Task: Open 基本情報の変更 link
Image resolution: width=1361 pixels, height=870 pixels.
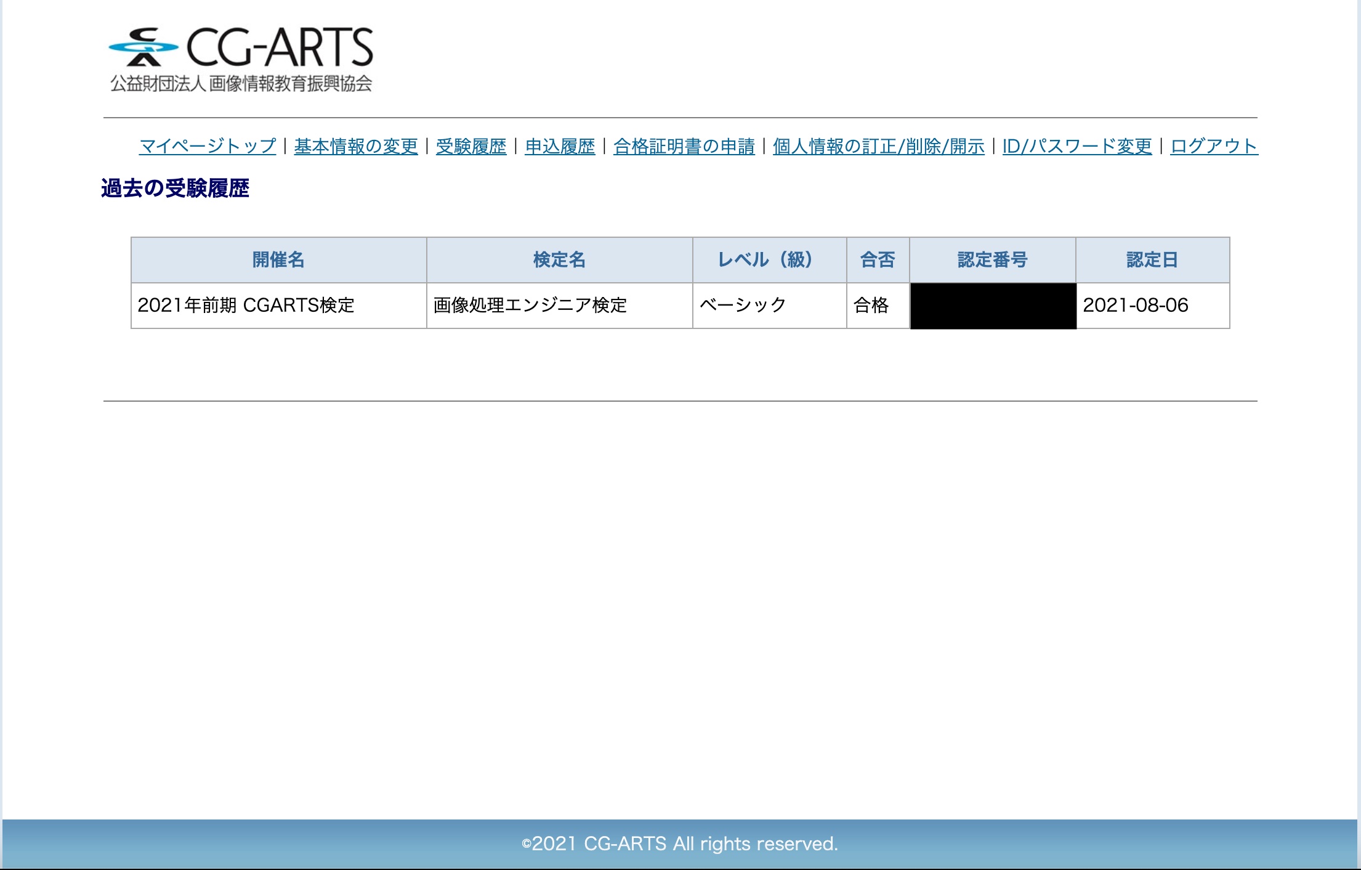Action: [x=356, y=146]
